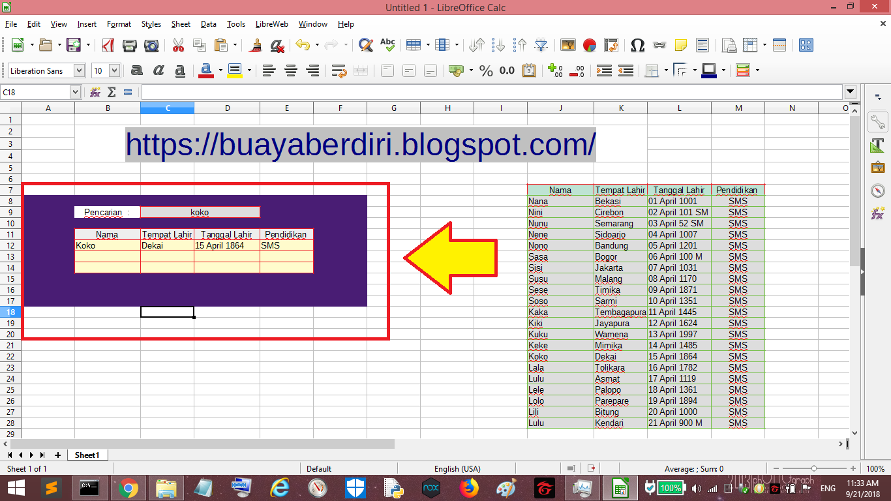Add a new sheet with the plus button
Viewport: 891px width, 501px height.
57,455
